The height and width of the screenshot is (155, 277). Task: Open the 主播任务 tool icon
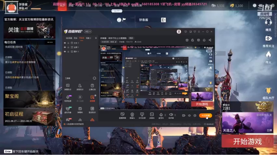tap(92, 87)
